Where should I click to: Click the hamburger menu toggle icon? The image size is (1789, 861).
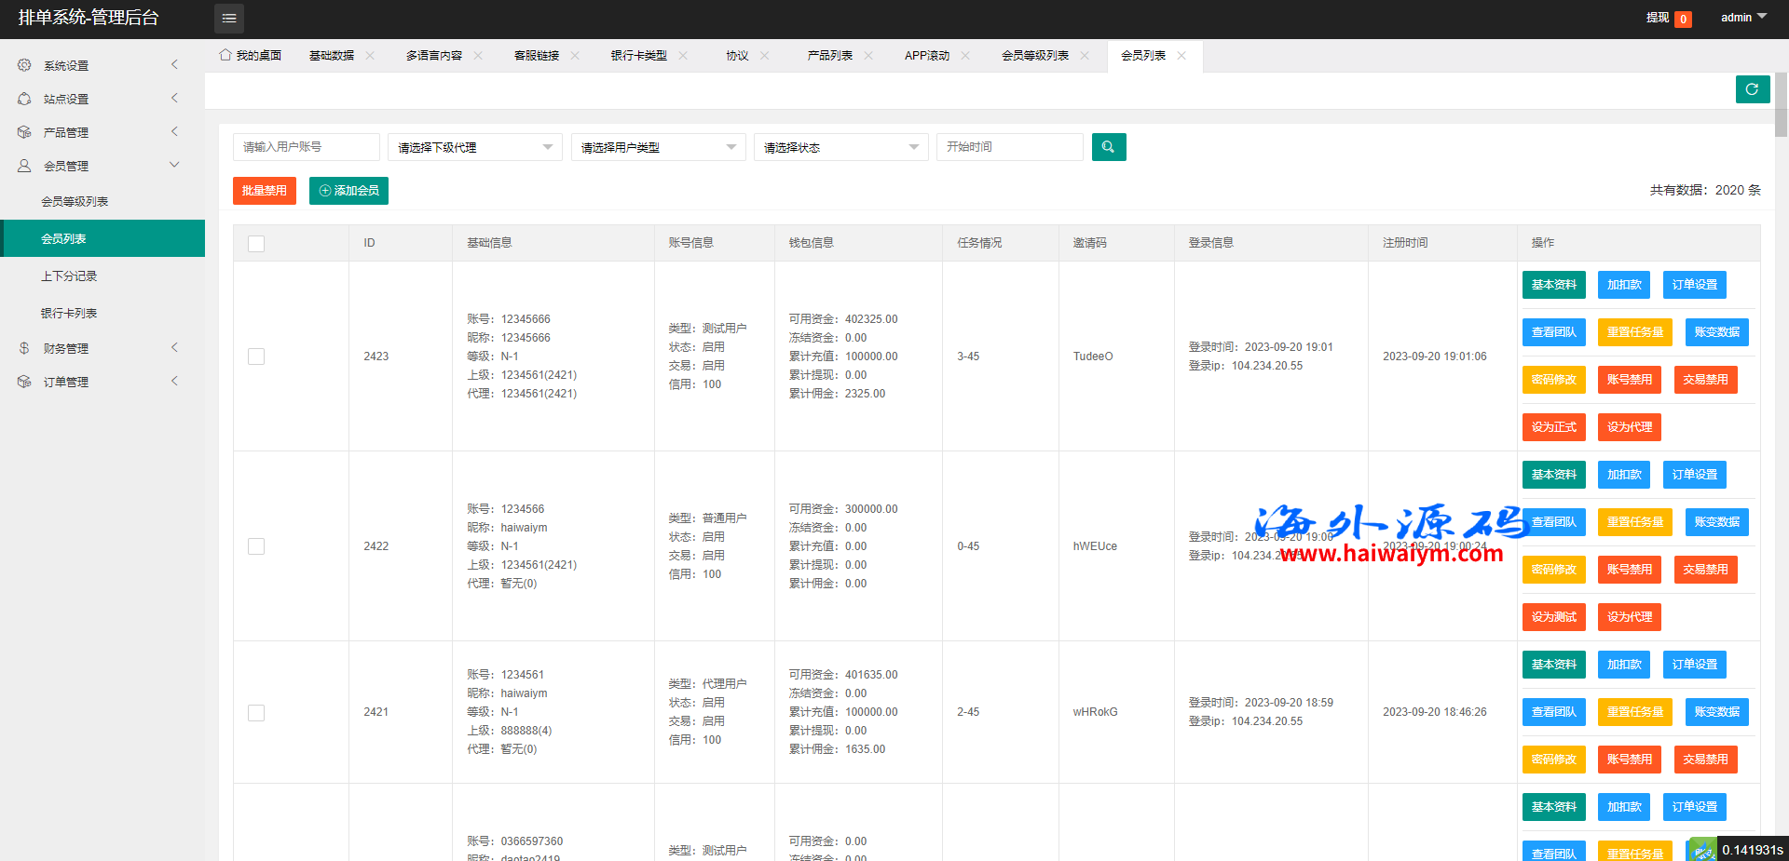point(229,19)
